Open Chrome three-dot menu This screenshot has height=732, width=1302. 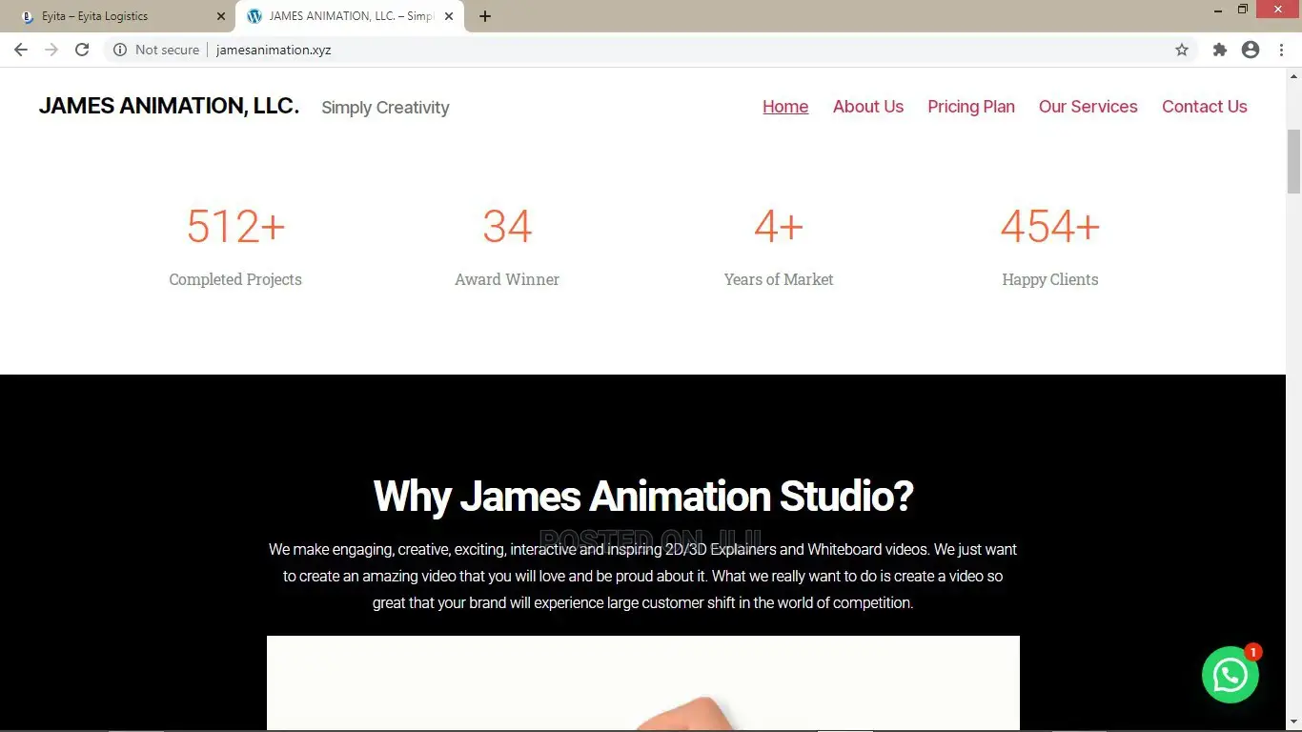1281,50
